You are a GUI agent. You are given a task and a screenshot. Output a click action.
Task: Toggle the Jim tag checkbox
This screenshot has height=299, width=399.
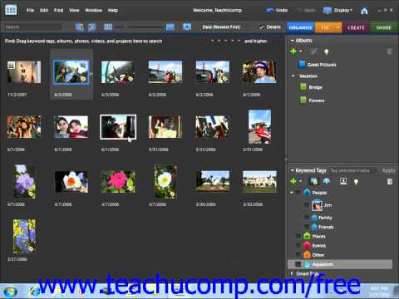click(307, 205)
